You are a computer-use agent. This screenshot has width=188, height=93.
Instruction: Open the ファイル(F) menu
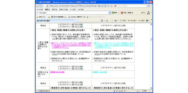click(x=40, y=9)
